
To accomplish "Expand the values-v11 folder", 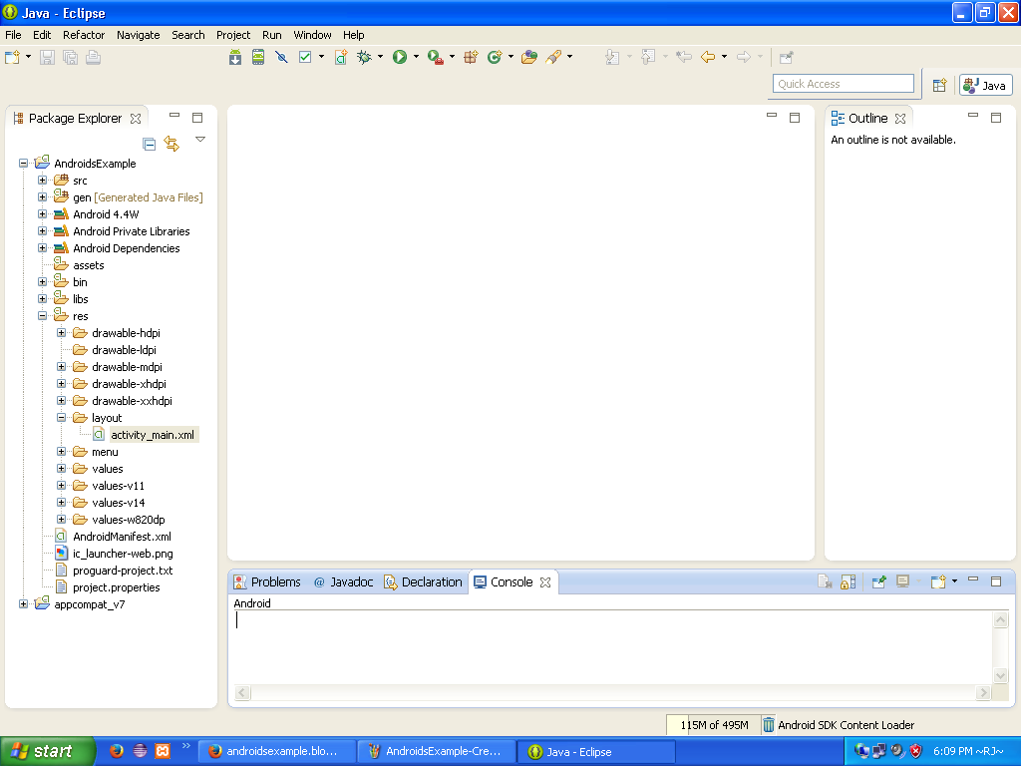I will (x=61, y=486).
